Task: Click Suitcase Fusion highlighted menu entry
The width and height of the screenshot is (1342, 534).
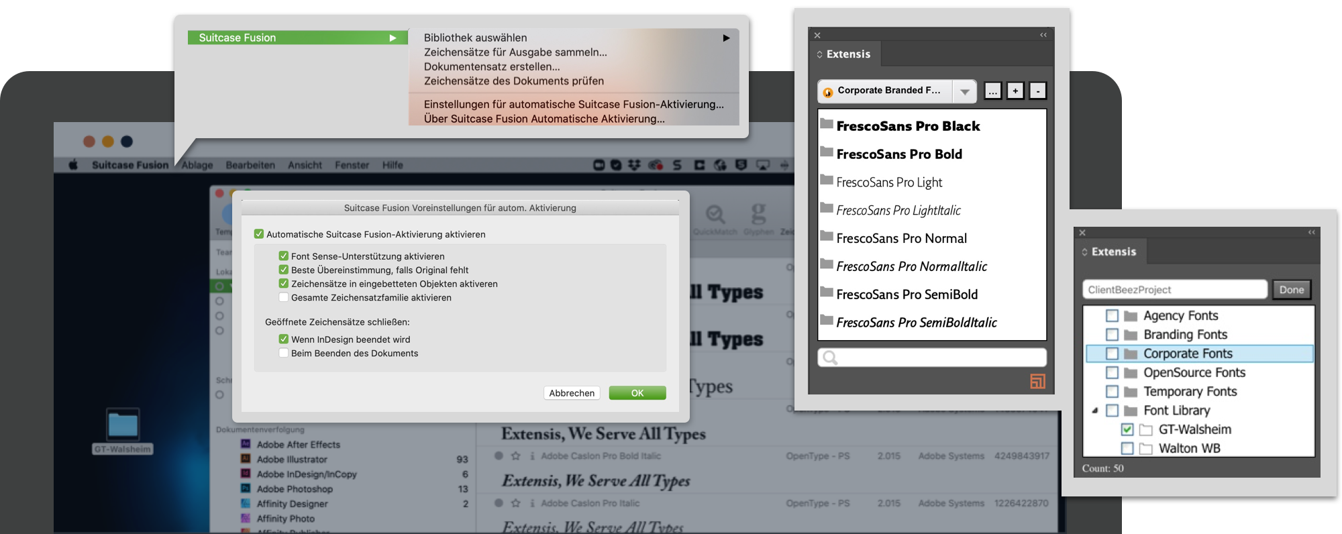Action: click(298, 38)
